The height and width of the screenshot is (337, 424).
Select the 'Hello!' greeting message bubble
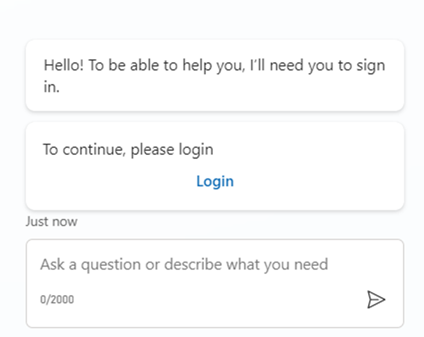214,76
